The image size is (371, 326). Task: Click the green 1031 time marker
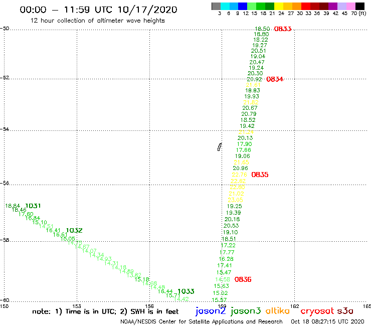(33, 206)
